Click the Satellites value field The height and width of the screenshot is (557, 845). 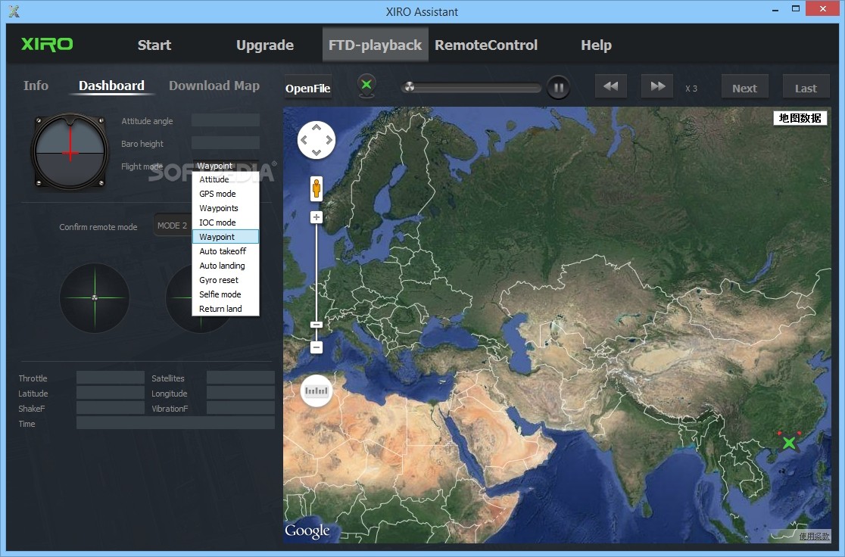pyautogui.click(x=240, y=377)
